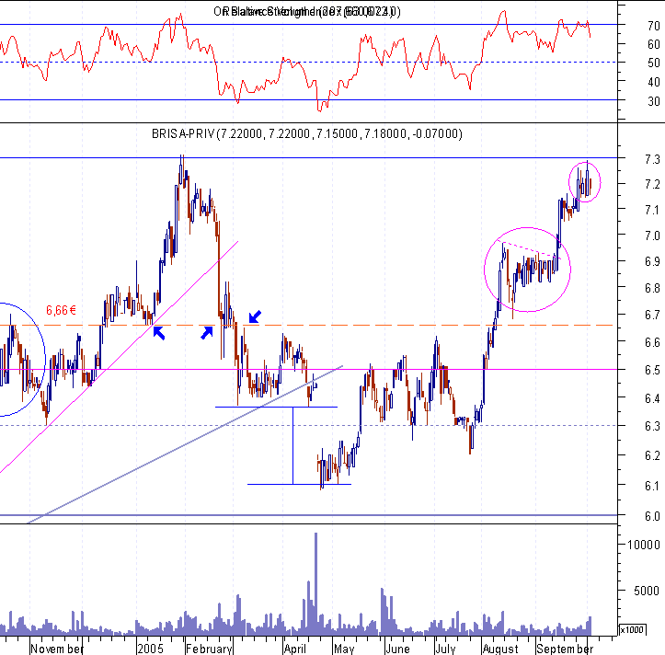Click the 2005 year label on time axis
Viewport: 665px width, 655px height.
coord(150,649)
